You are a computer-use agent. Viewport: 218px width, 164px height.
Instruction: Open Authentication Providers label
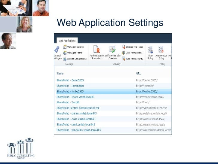pyautogui.click(x=97, y=57)
